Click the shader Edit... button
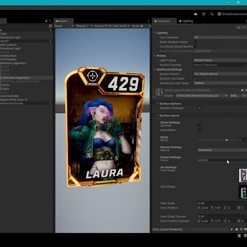 (235, 95)
